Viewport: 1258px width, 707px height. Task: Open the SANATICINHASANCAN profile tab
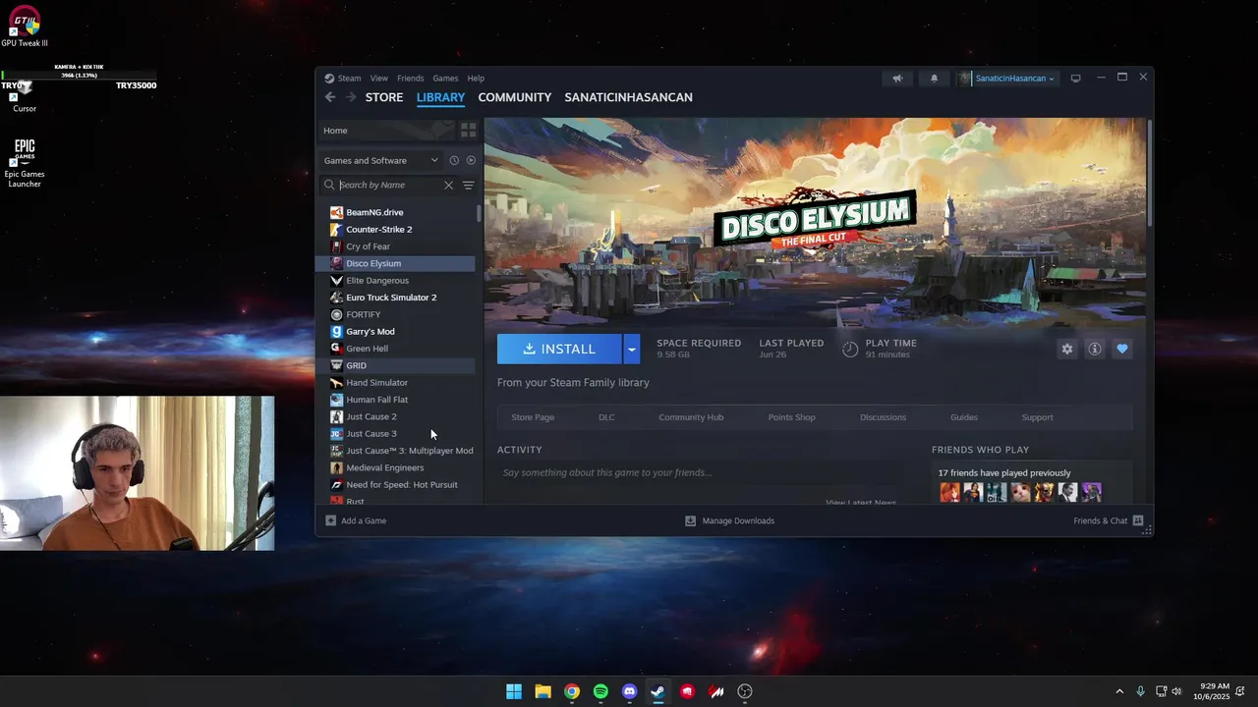click(628, 97)
